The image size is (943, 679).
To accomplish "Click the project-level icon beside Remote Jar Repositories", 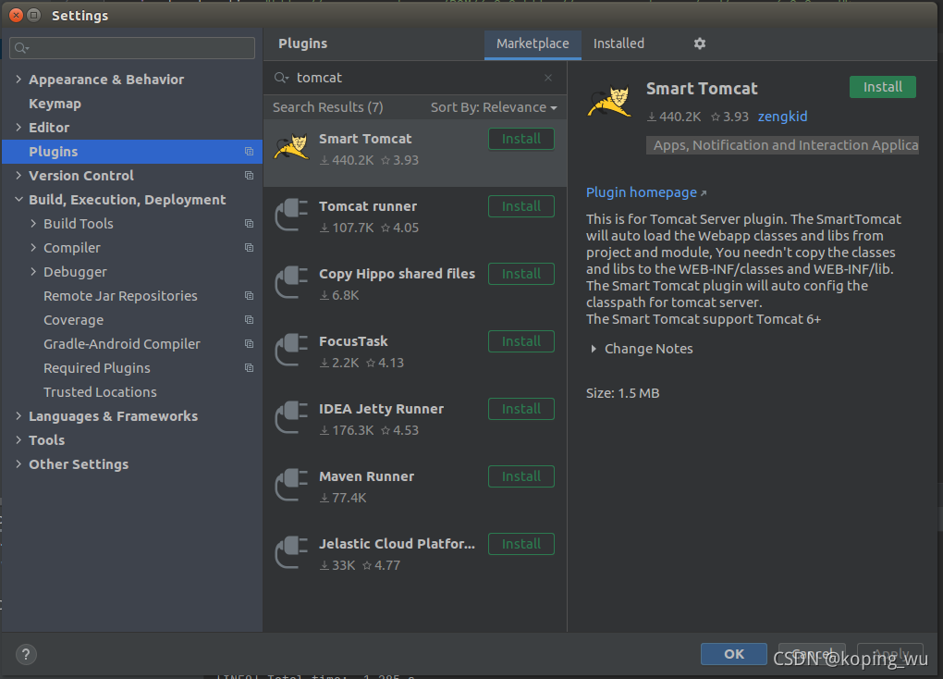I will pos(249,296).
